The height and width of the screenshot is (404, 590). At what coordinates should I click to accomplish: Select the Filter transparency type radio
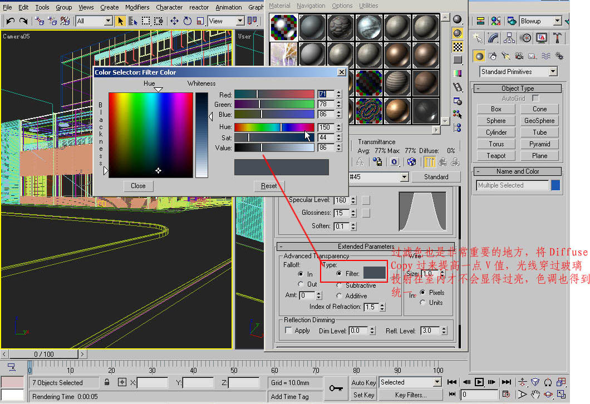point(339,273)
